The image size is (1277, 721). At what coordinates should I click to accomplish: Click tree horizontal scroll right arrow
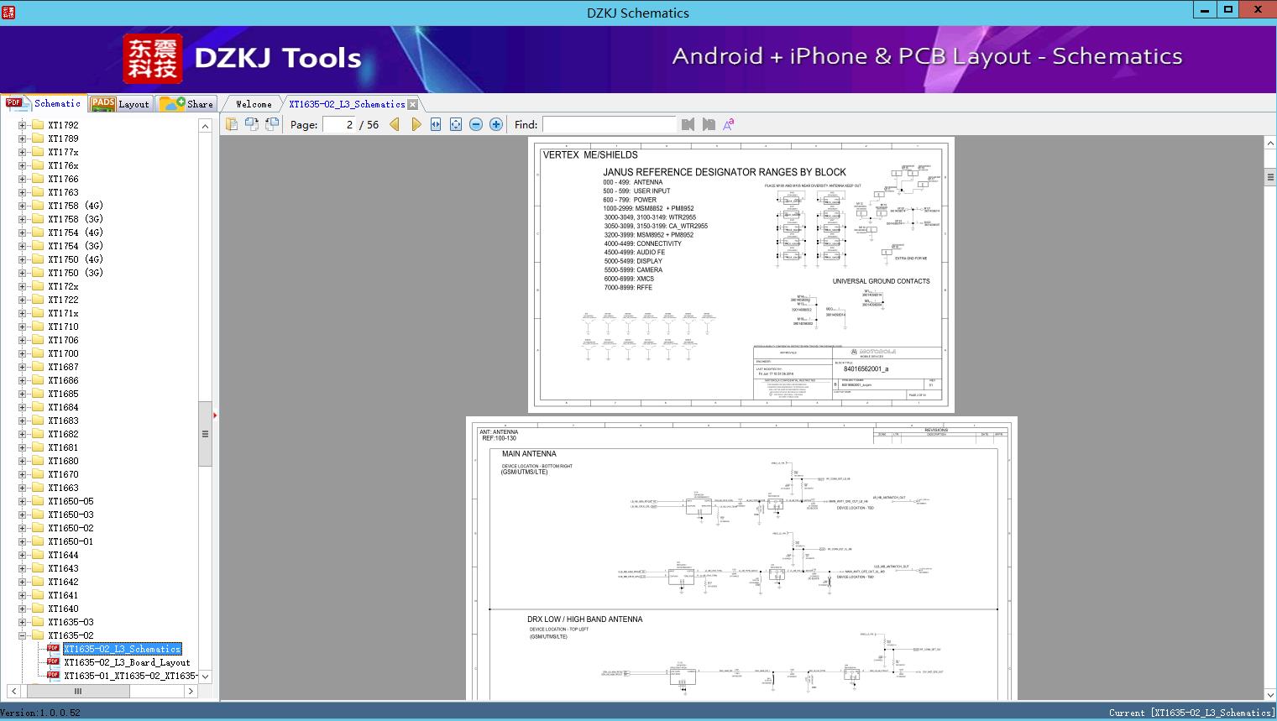pos(191,691)
